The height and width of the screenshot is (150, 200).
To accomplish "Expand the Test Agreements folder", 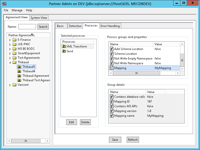I will (x=10, y=58).
